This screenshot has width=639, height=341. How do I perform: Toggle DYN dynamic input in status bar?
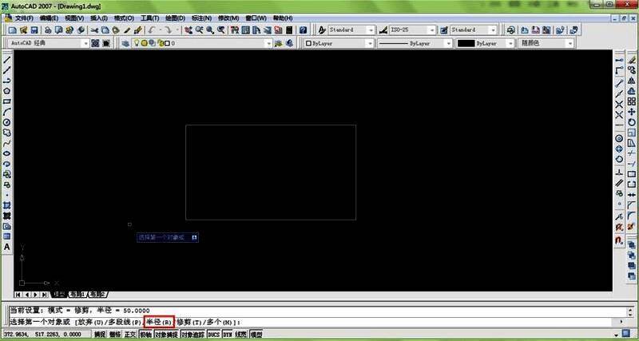click(x=228, y=334)
